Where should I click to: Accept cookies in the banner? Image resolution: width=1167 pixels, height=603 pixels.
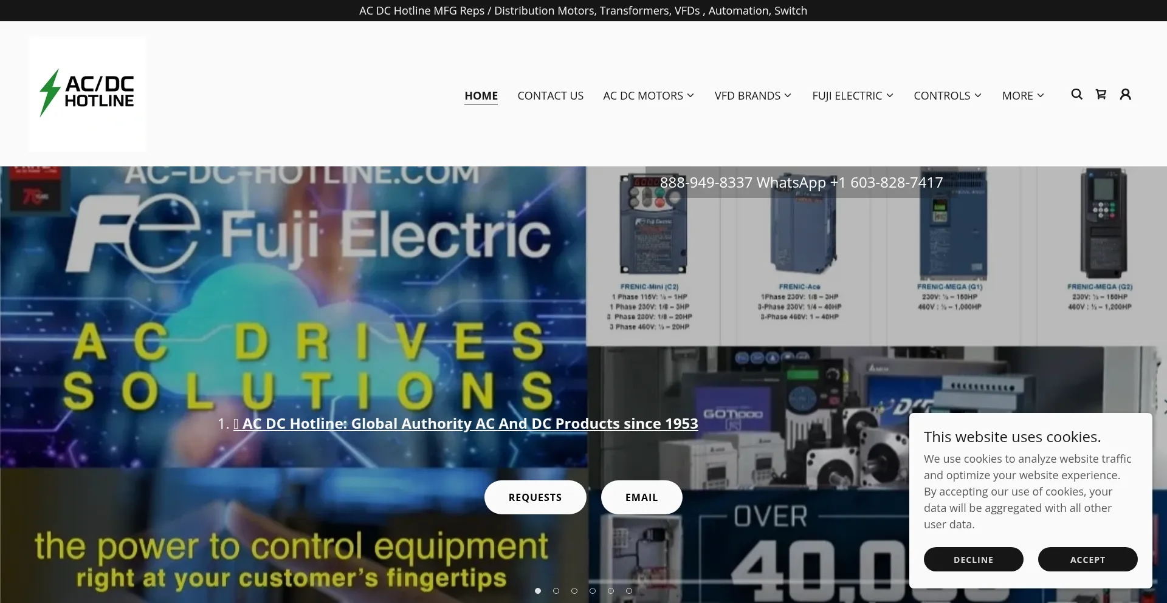click(1087, 559)
